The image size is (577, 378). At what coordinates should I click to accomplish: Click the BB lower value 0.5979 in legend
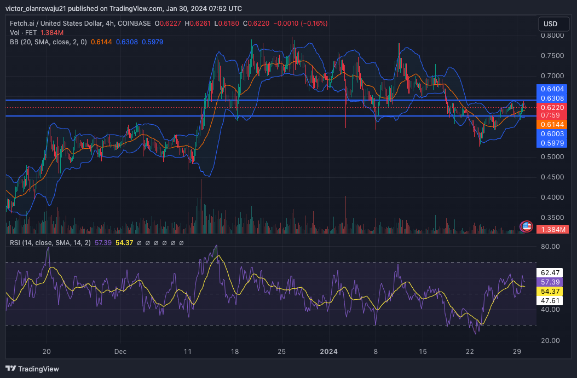152,42
